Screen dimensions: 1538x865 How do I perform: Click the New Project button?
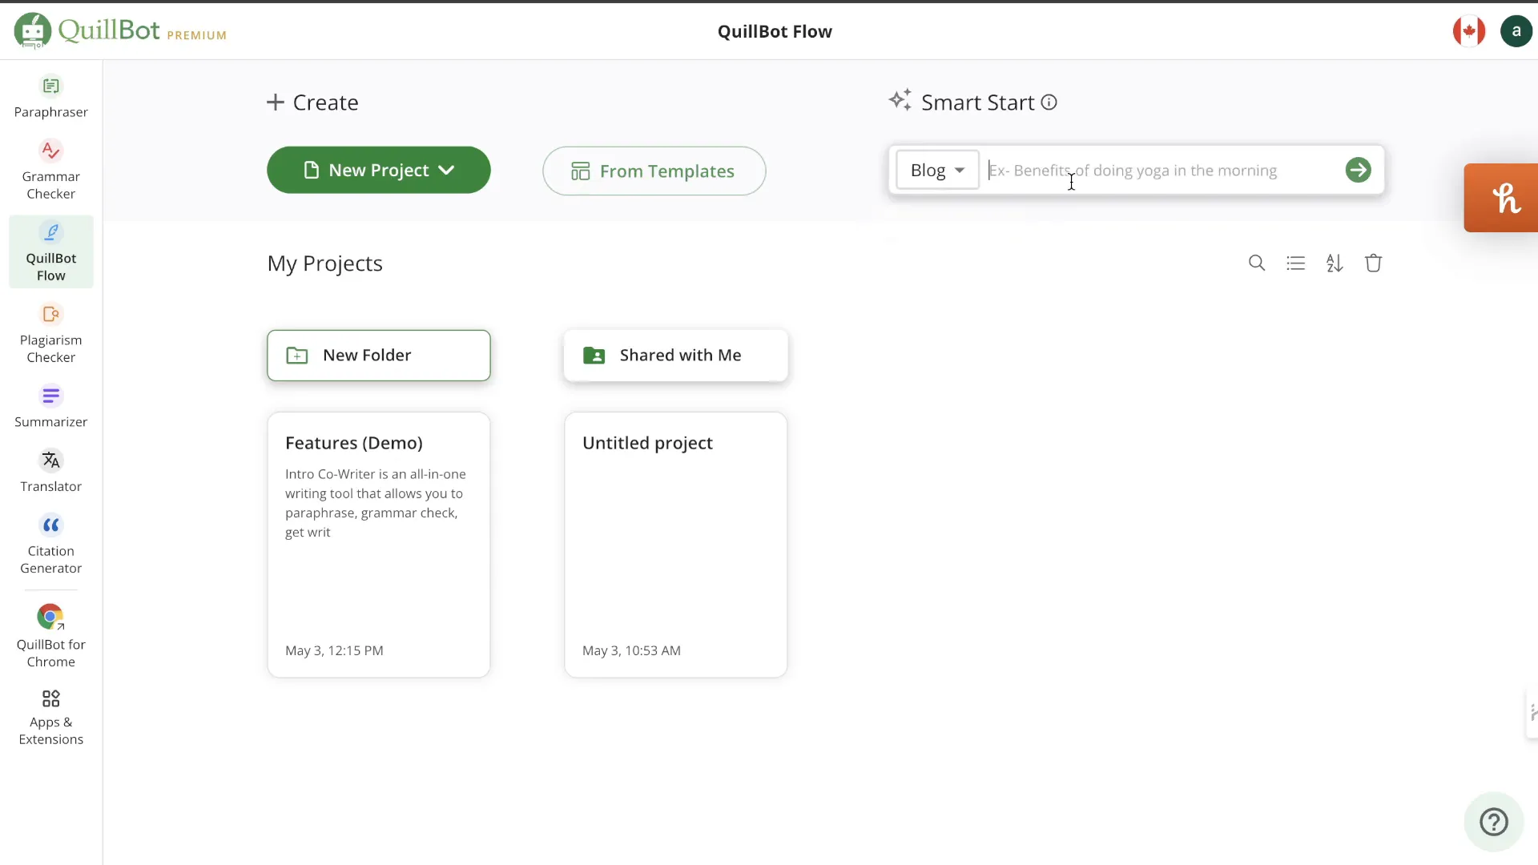[377, 170]
